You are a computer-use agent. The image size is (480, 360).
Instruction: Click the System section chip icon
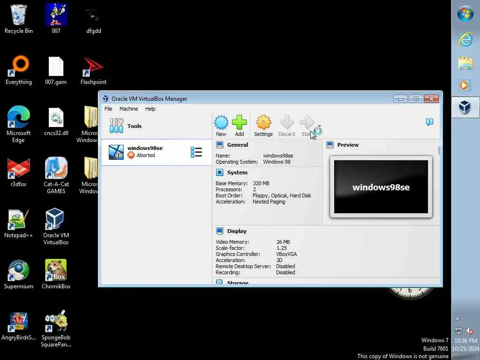[219, 172]
